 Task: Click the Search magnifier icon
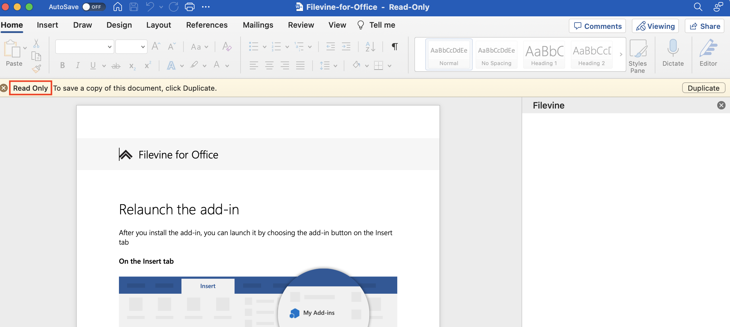(698, 7)
